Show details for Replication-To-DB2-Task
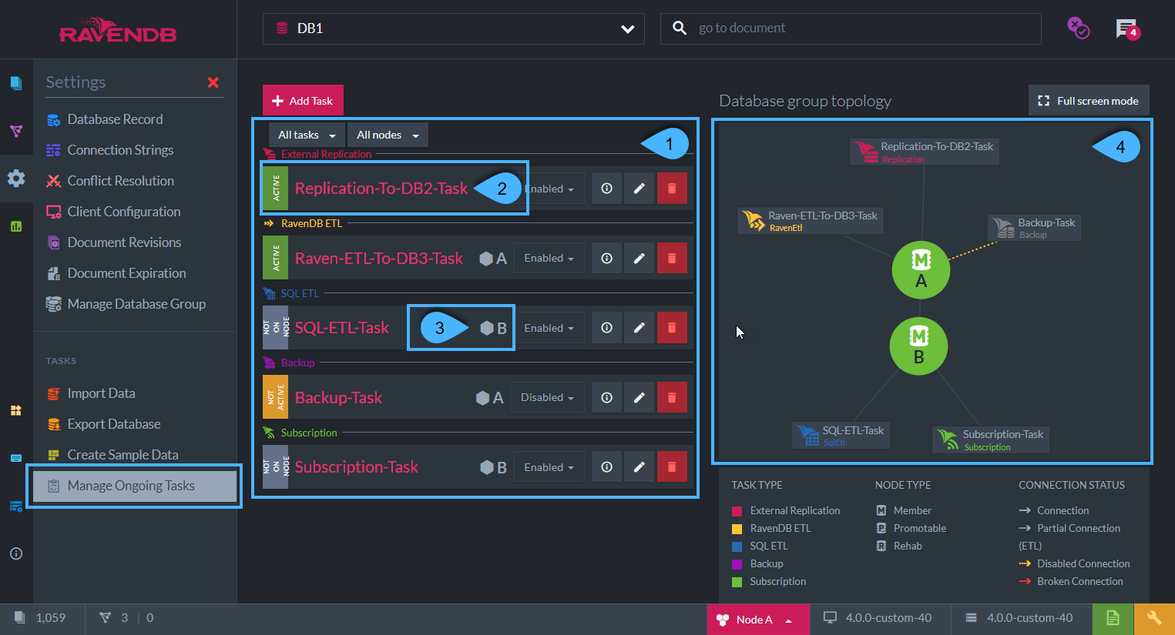This screenshot has height=635, width=1175. pos(606,189)
